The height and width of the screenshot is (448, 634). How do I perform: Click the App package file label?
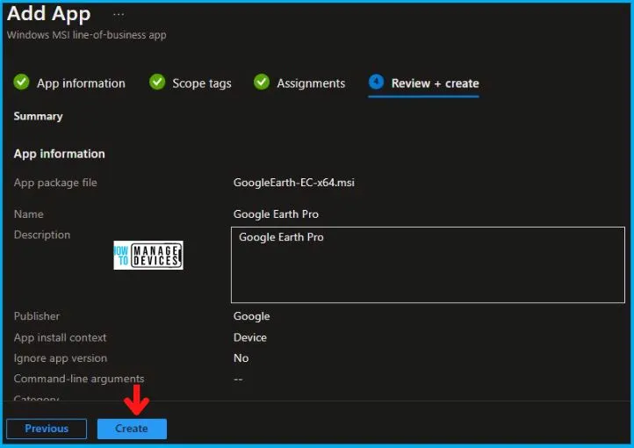pos(55,183)
